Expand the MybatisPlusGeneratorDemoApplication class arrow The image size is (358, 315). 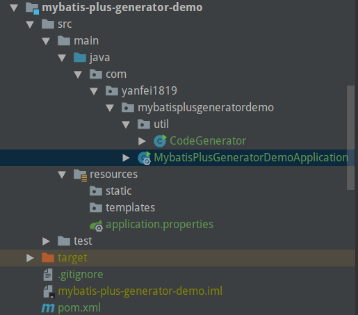[126, 158]
